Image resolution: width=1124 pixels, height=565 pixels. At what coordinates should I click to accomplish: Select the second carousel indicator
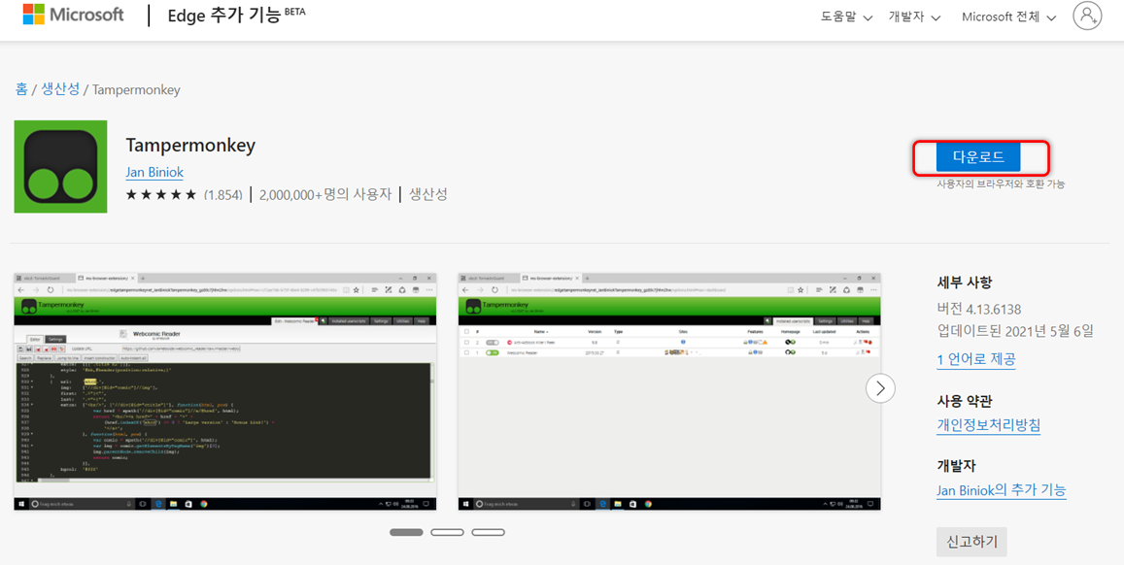coord(447,532)
